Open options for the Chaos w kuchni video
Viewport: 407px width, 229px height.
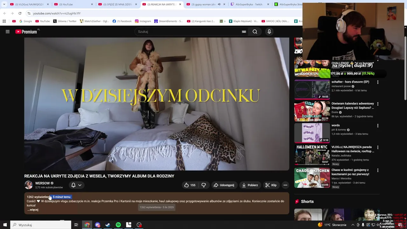(378, 170)
